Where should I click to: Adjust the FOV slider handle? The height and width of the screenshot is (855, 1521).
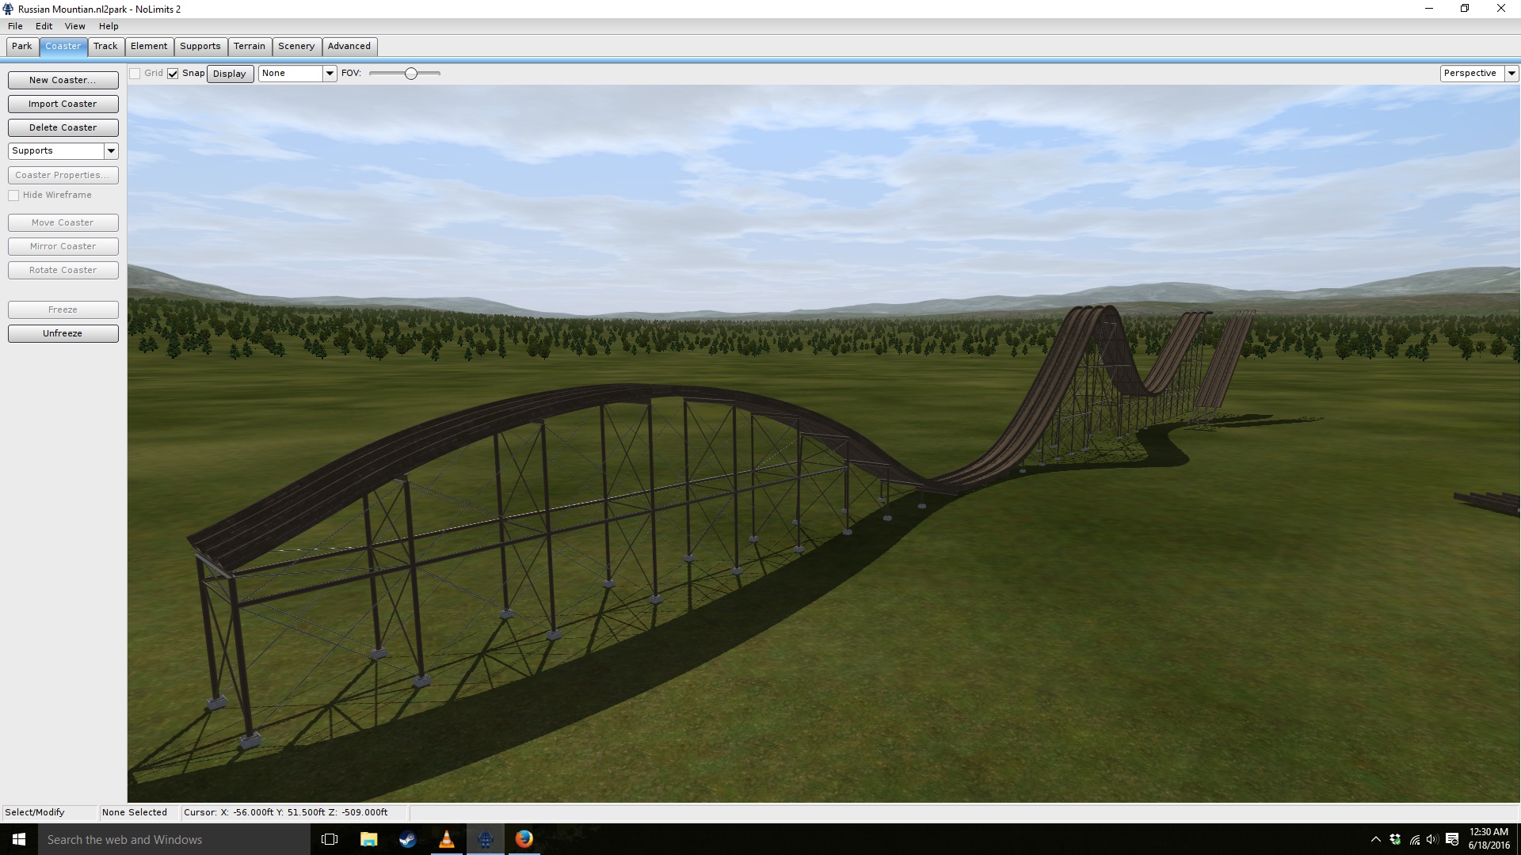410,74
